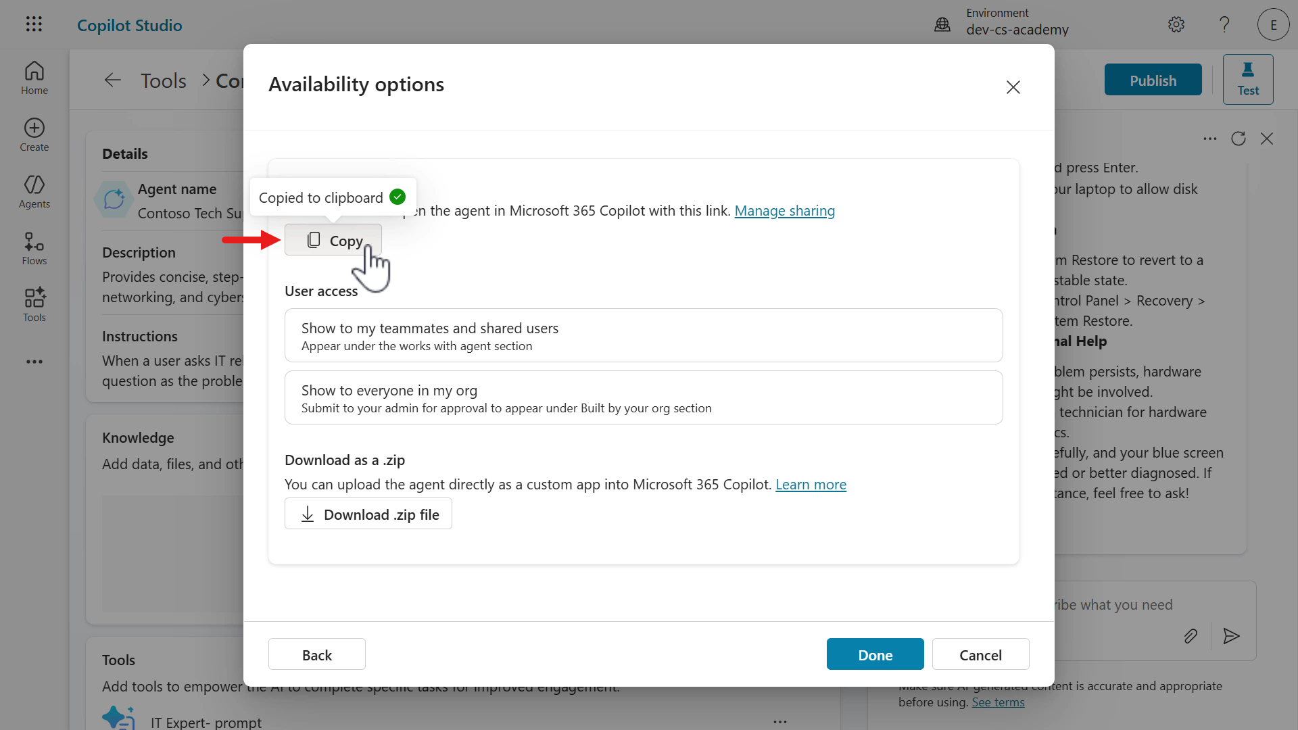Open test panel more options menu
The image size is (1298, 730).
point(1209,139)
